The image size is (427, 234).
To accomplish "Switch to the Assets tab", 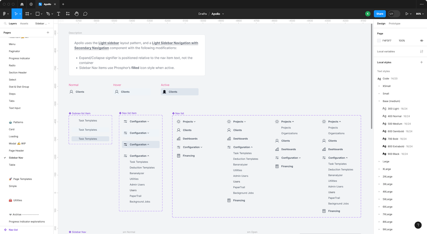I will 24,24.
